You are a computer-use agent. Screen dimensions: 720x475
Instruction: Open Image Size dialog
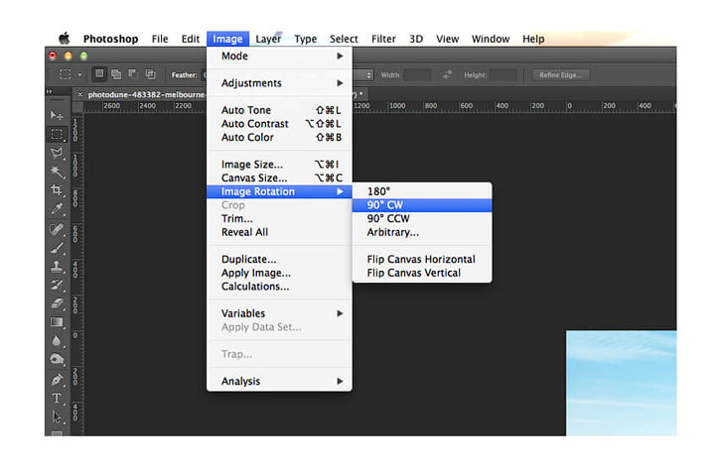coord(279,165)
